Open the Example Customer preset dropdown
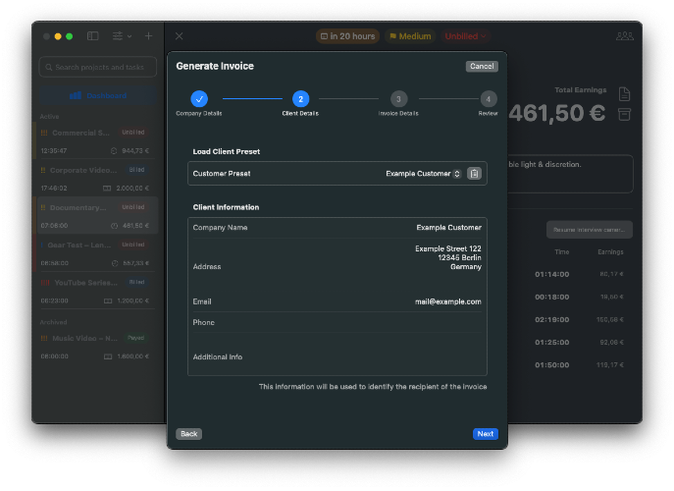Image resolution: width=674 pixels, height=491 pixels. 423,174
